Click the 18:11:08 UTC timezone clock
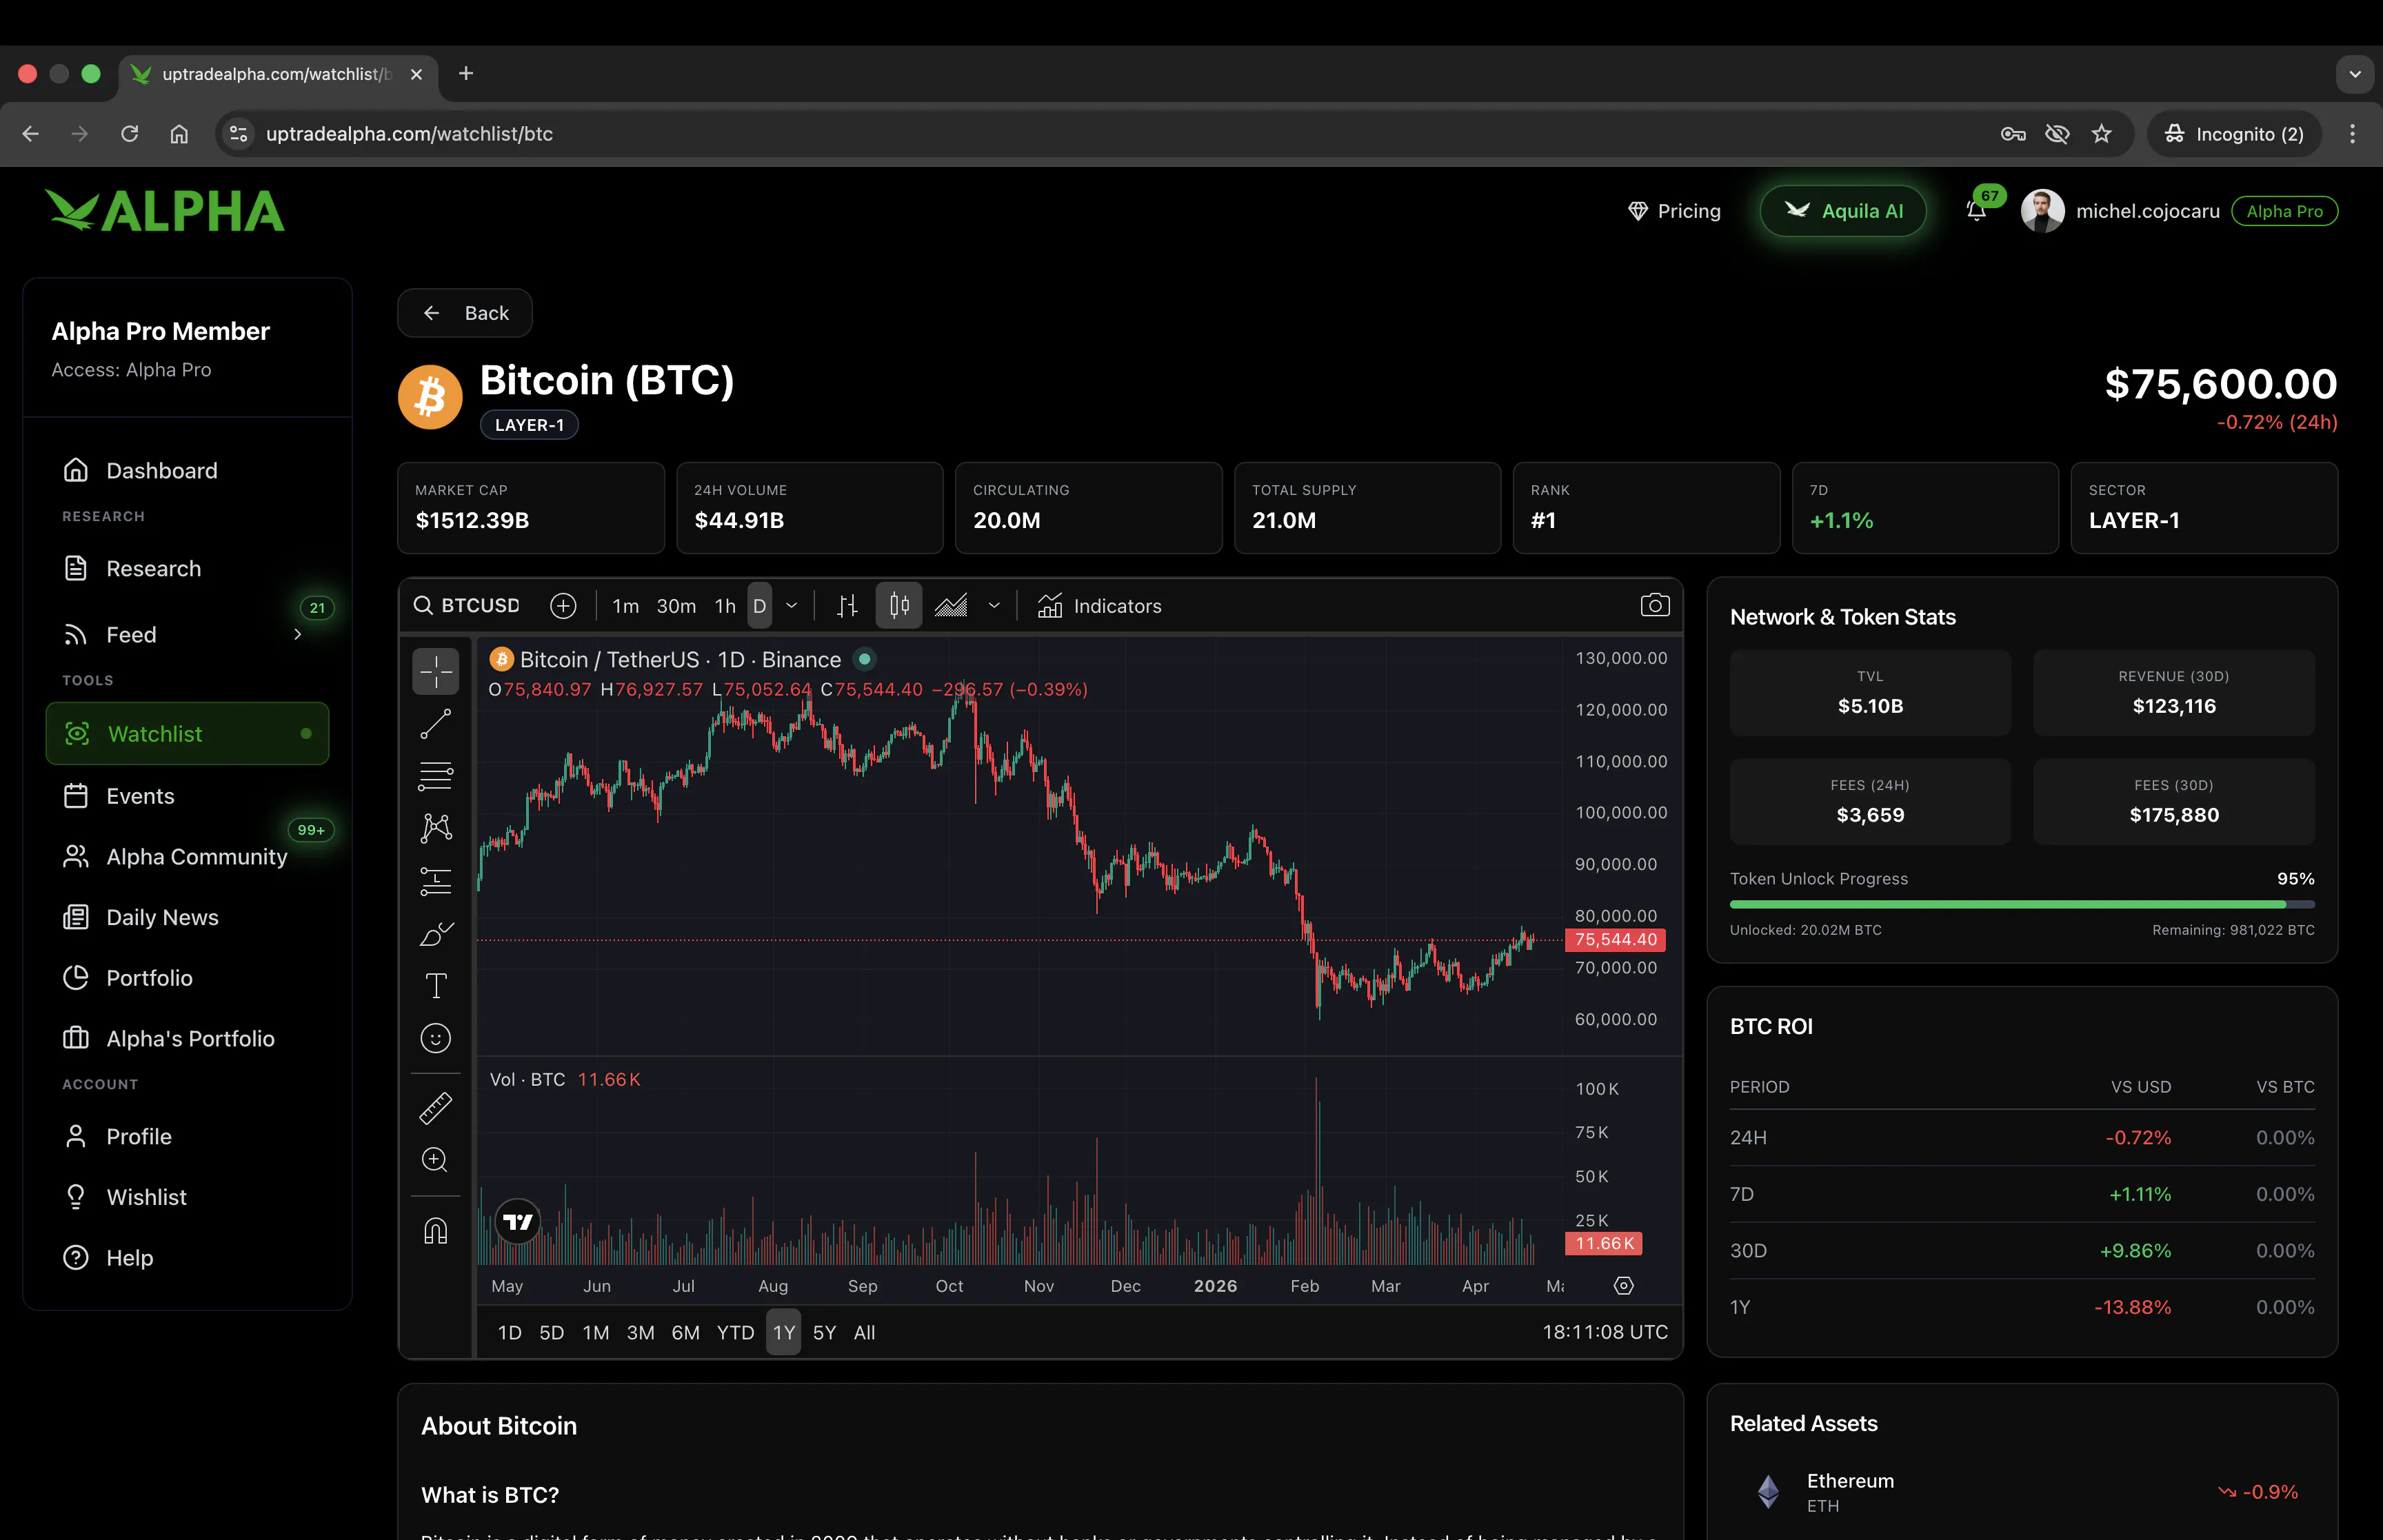Viewport: 2383px width, 1540px height. click(x=1604, y=1333)
